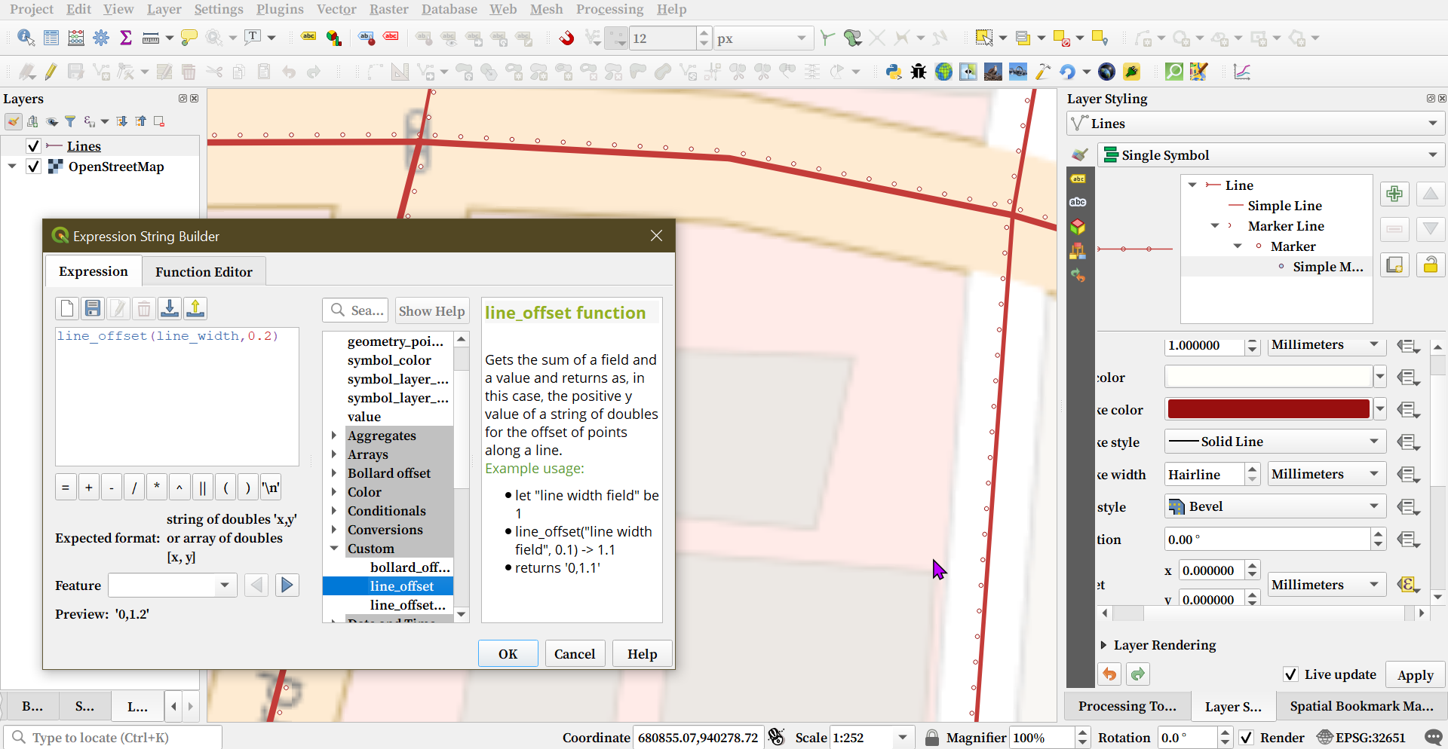Open the Vector menu
The image size is (1448, 749).
(x=336, y=9)
